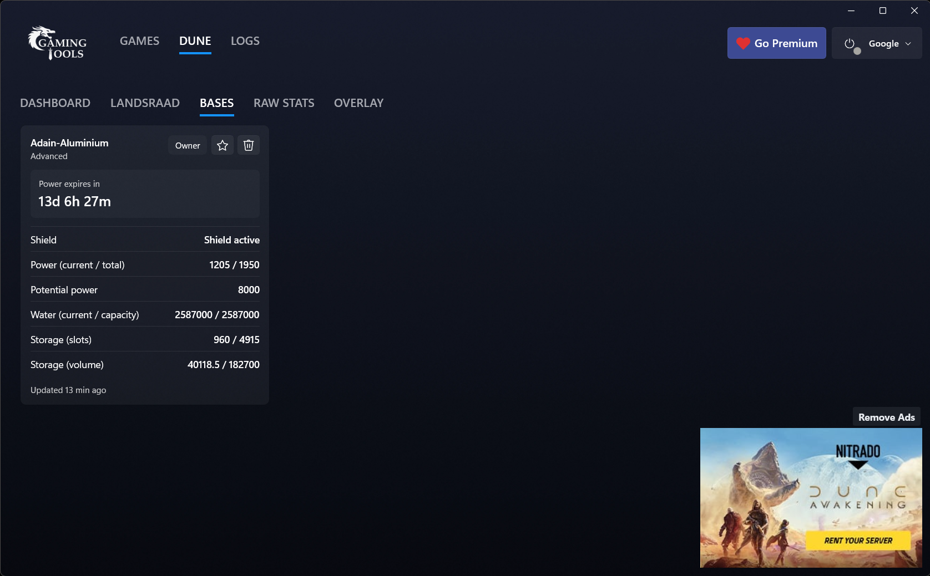Screen dimensions: 930x576
Task: Switch to the DASHBOARD tab
Action: click(x=55, y=103)
